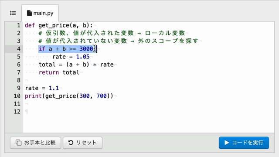This screenshot has width=279, height=157.
Task: Reset the code with リセット label
Action: tap(86, 143)
